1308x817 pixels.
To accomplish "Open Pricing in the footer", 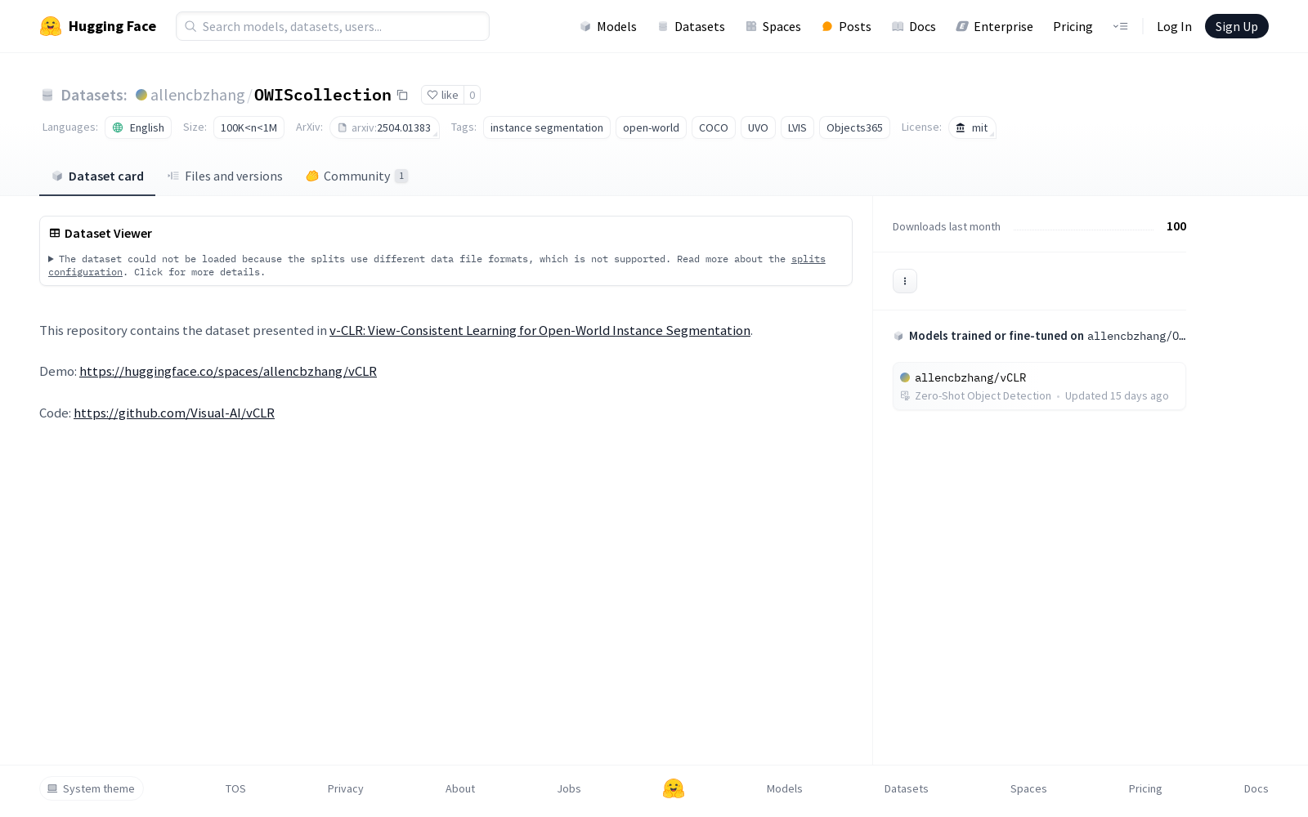I will pyautogui.click(x=1145, y=788).
